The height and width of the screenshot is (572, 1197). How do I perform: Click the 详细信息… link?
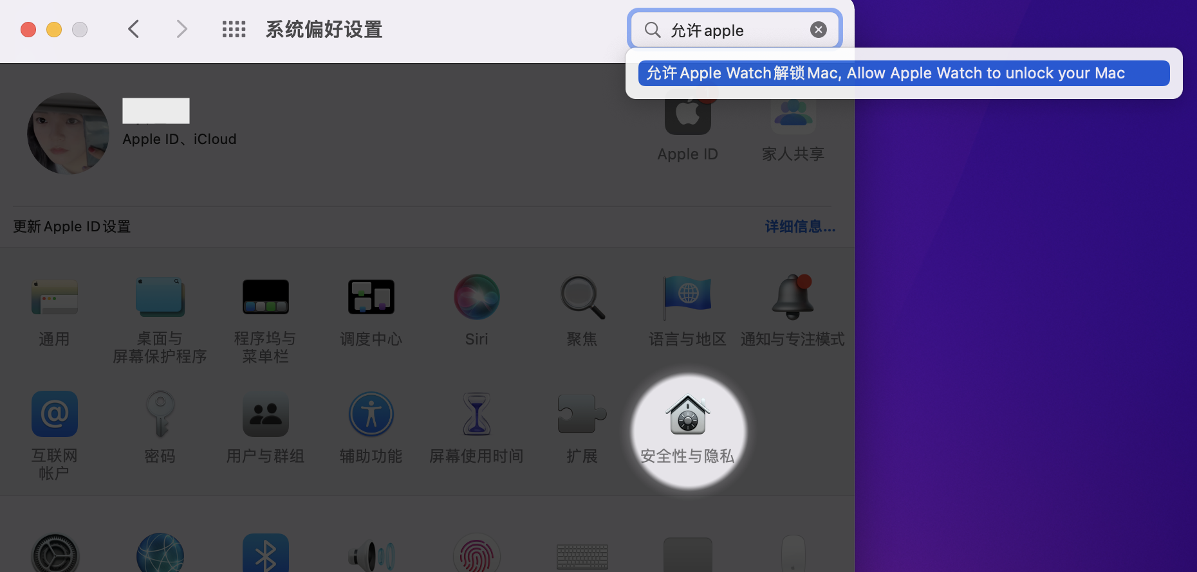click(x=800, y=227)
